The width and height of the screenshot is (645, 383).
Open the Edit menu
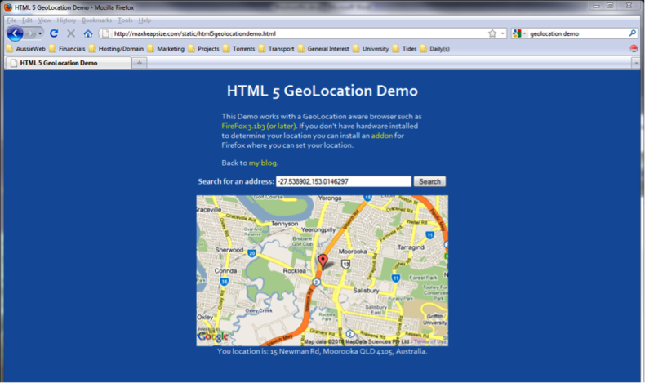(x=27, y=20)
